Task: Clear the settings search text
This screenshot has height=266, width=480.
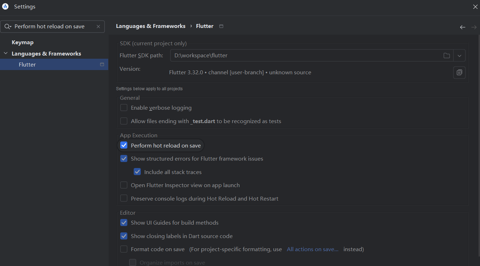Action: tap(98, 27)
